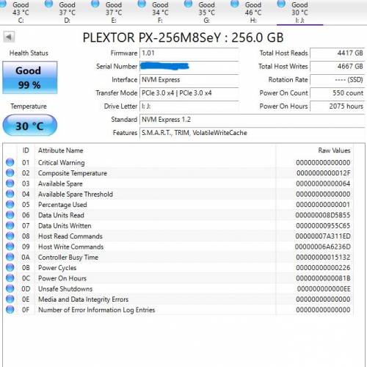The width and height of the screenshot is (367, 367).
Task: Select the Unsafe Shutdowns attribute name
Action: coord(65,289)
